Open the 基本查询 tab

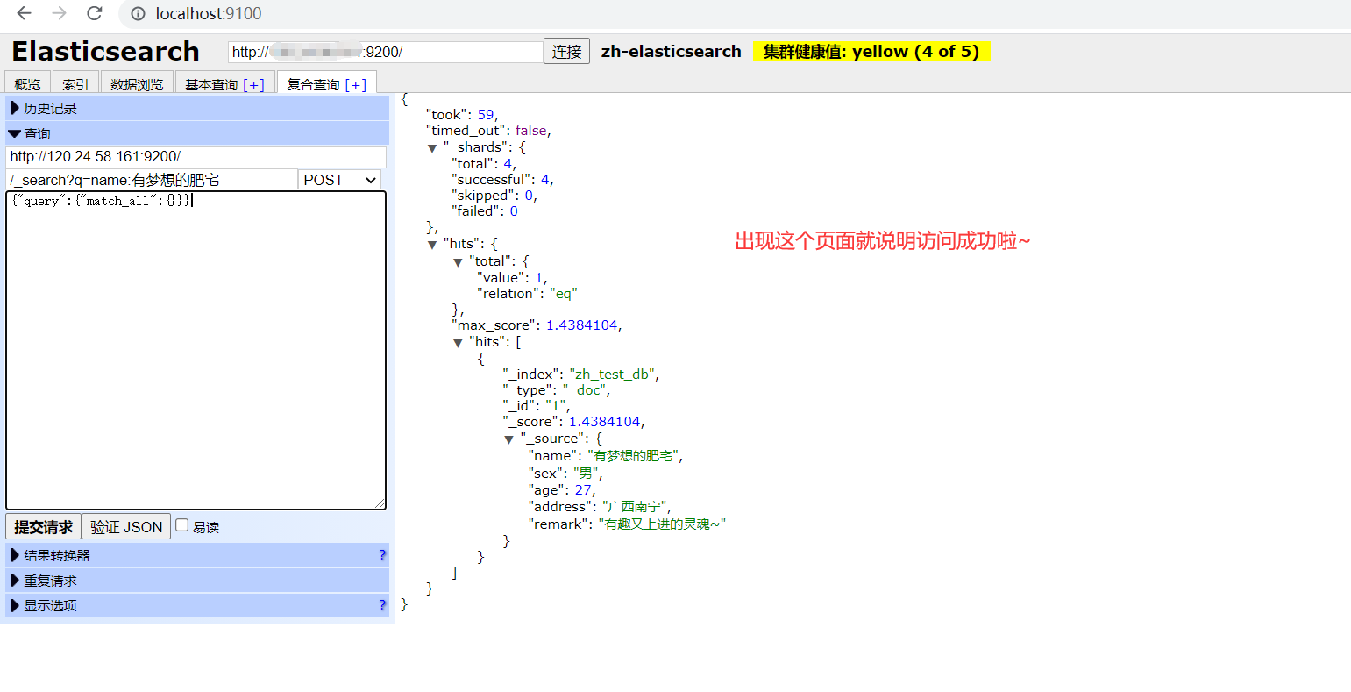point(211,84)
